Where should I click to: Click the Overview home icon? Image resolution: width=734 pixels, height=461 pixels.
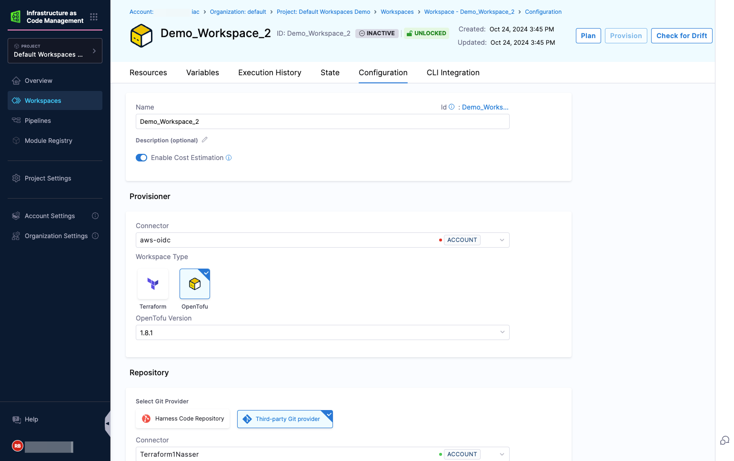point(16,80)
